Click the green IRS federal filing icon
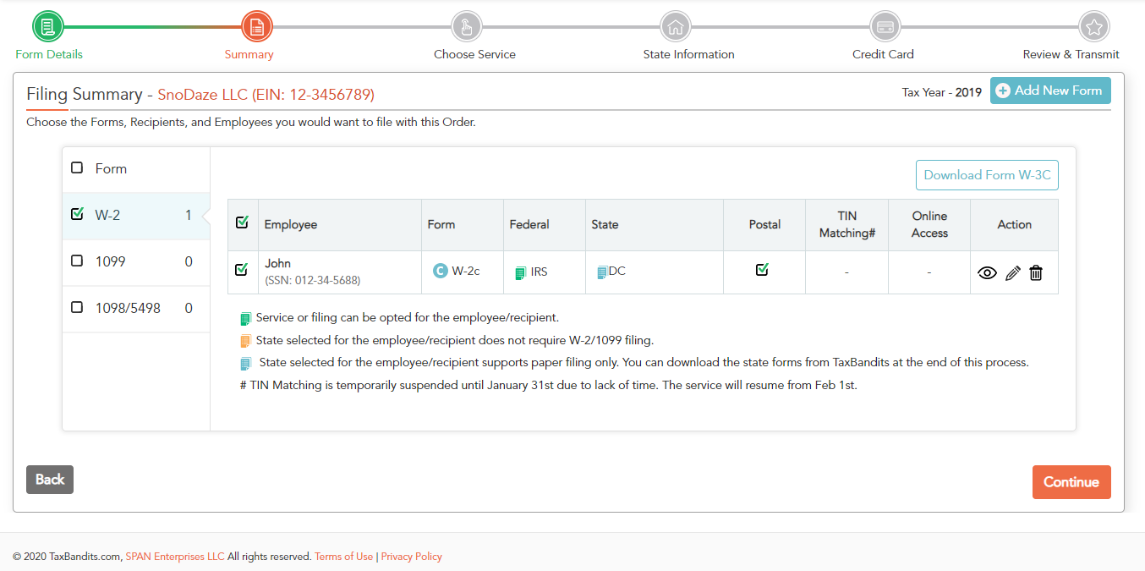 click(x=520, y=272)
